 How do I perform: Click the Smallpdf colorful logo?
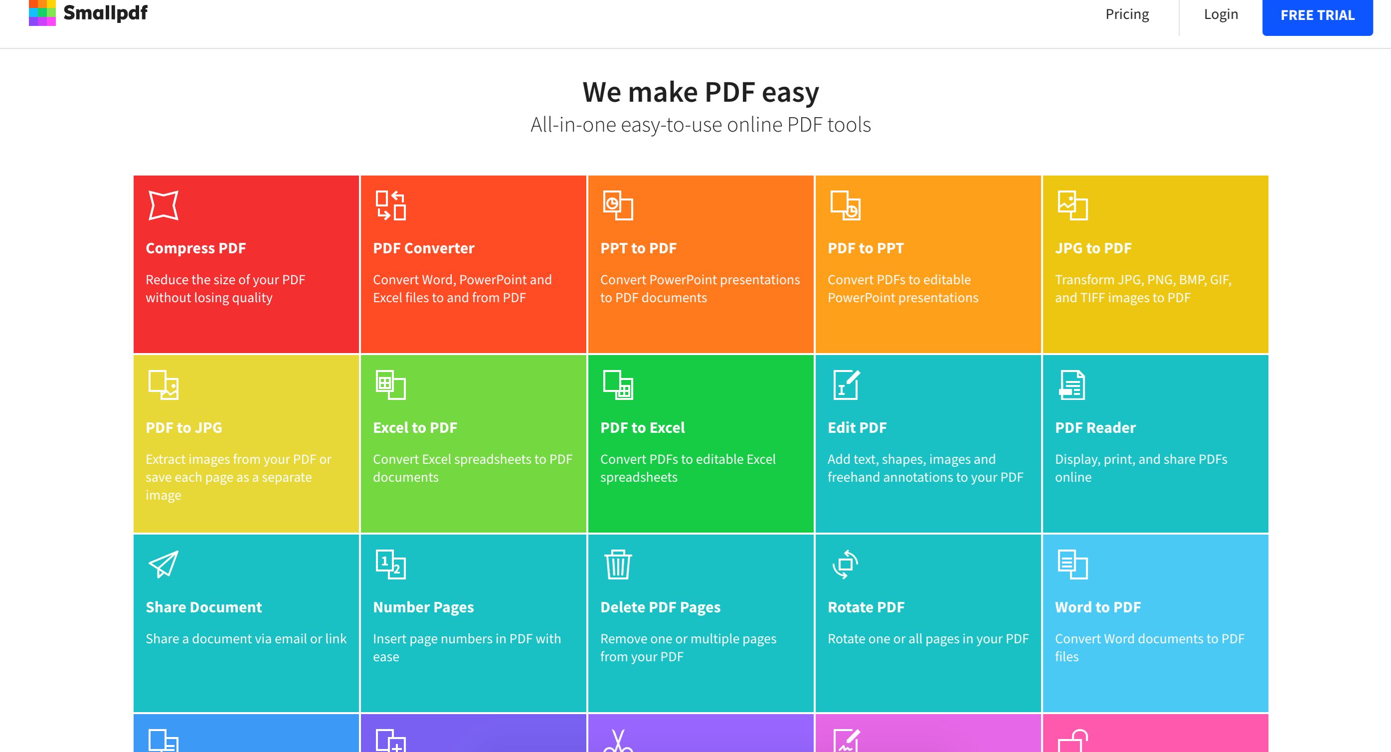pos(42,12)
